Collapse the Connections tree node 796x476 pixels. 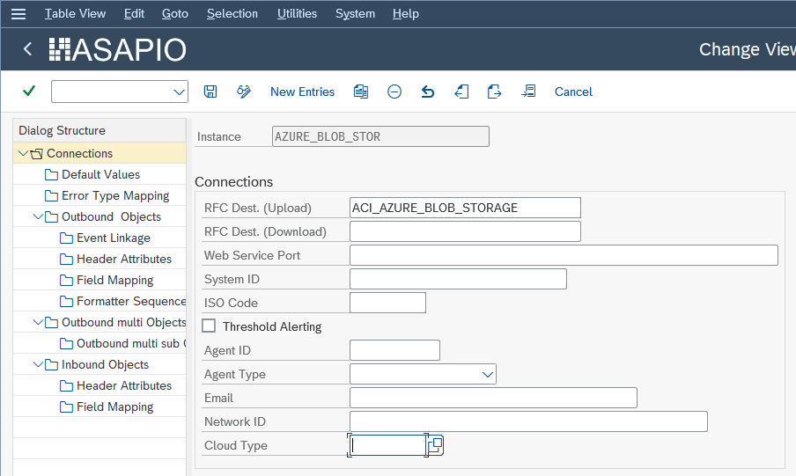point(23,153)
